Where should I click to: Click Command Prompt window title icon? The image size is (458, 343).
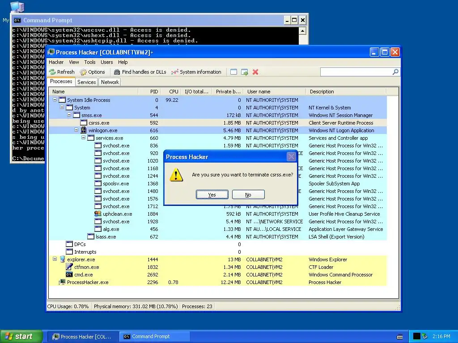pos(17,20)
